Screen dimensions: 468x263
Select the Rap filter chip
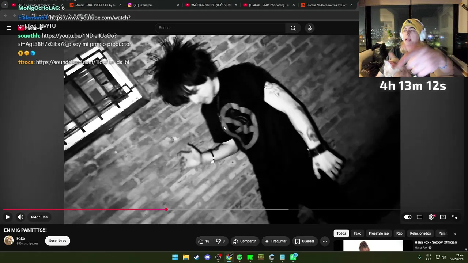click(399, 233)
